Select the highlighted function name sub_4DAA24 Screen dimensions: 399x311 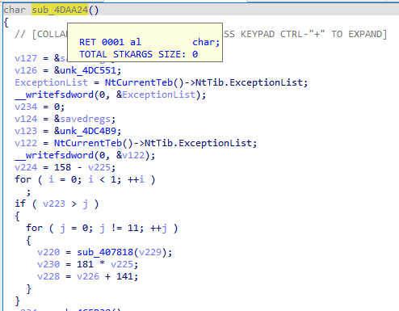tap(60, 10)
